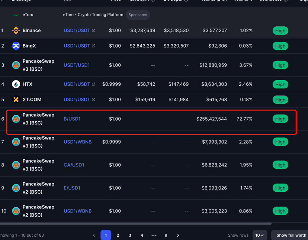Click PancakeSwap logo in the USDT/USD1 row
The height and width of the screenshot is (240, 308).
click(x=16, y=65)
